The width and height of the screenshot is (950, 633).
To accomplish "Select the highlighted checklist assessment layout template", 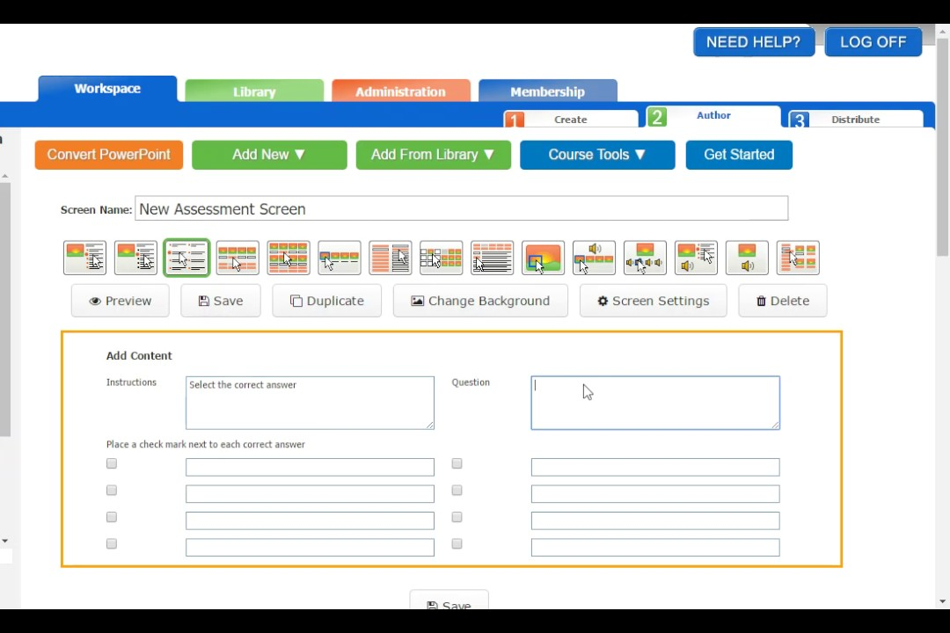I will pos(186,257).
